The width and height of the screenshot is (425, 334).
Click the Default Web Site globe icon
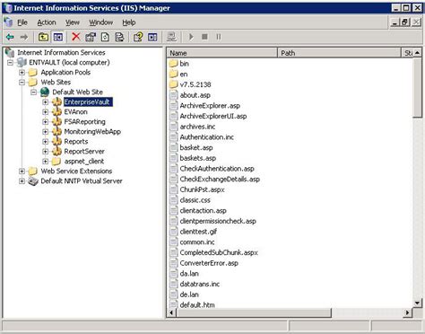[x=45, y=92]
